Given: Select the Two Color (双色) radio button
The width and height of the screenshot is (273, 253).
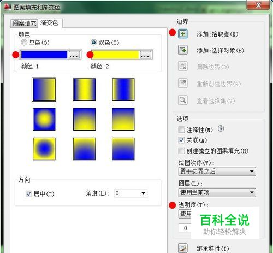Looking at the screenshot, I should click(x=94, y=43).
